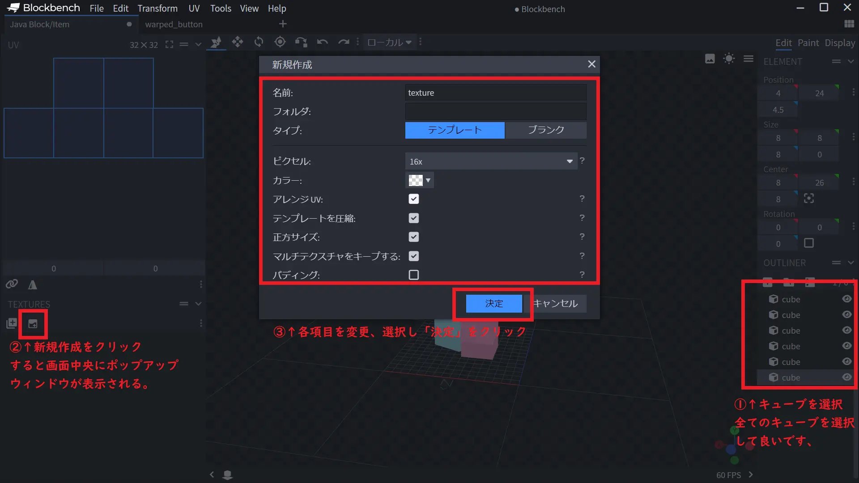
Task: Click the Undo arrow icon
Action: pyautogui.click(x=322, y=42)
